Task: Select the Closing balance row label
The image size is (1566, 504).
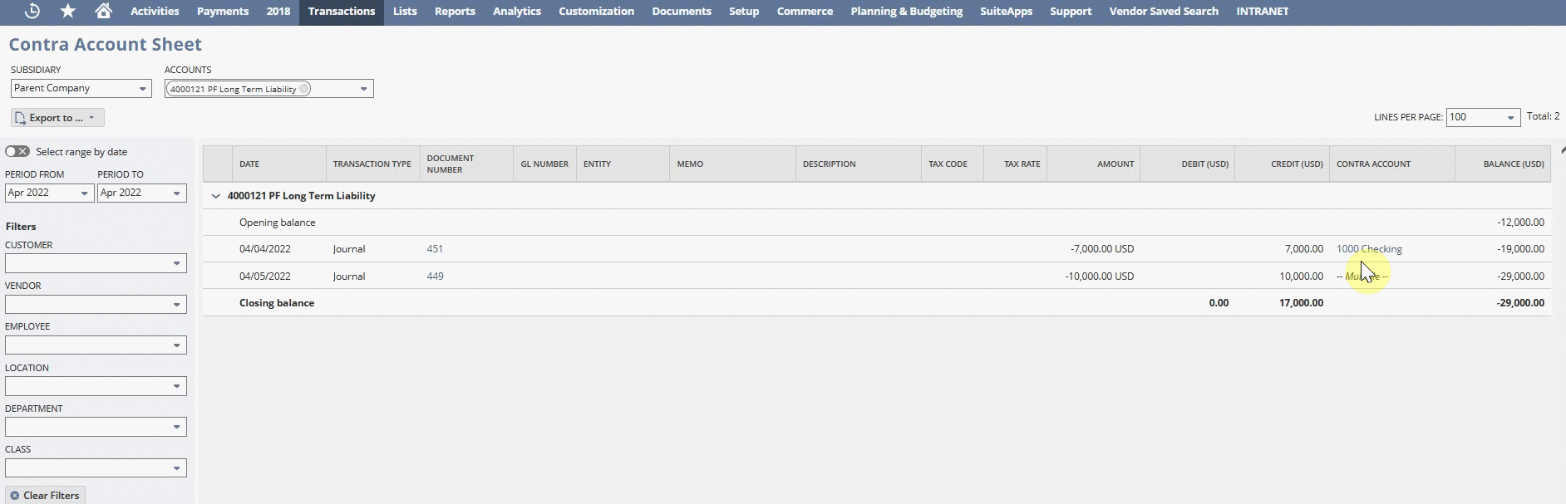Action: coord(277,303)
